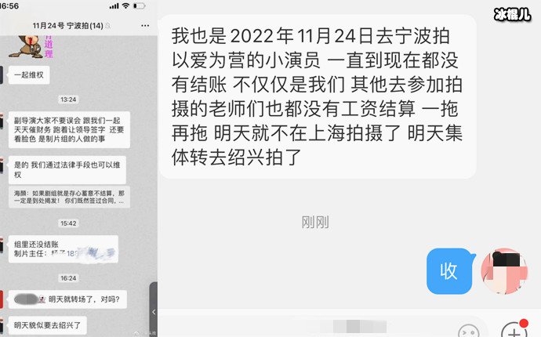Tap the group title 11月24号 宁波拍

67,26
